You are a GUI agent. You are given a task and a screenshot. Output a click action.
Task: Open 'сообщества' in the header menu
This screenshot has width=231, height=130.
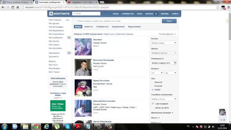point(127,14)
